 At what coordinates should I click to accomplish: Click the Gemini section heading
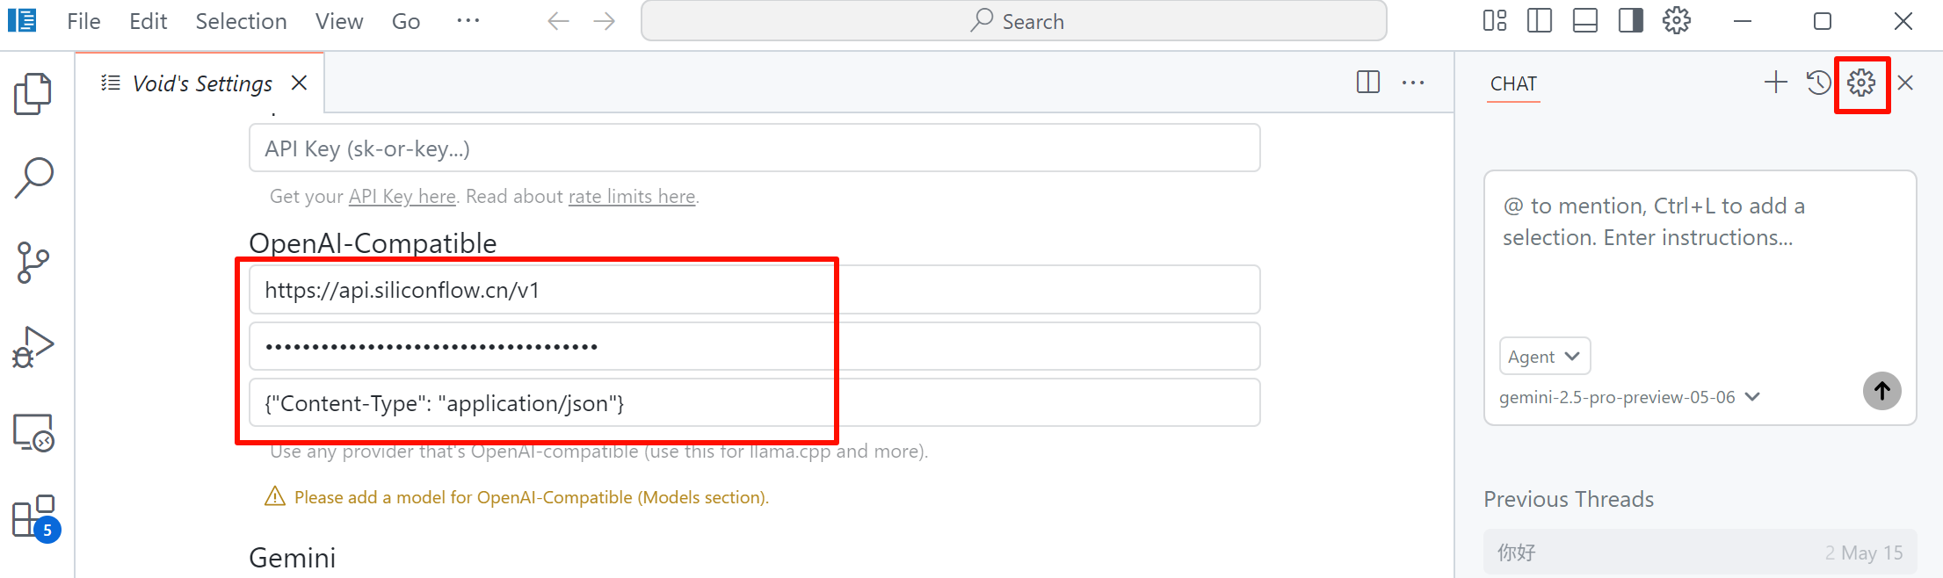(293, 558)
